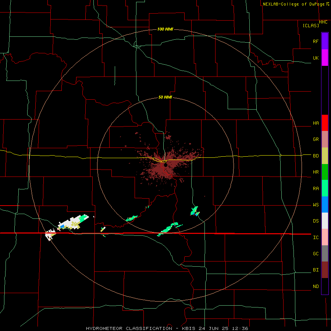Click the large white dry snow echo
Viewport: 331px width, 331px height.
[x=73, y=222]
